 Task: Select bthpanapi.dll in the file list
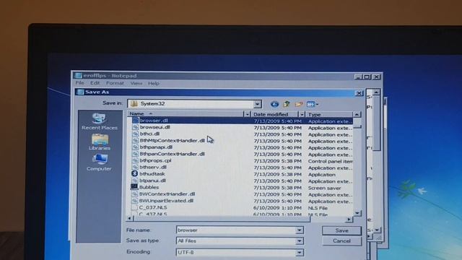point(156,147)
